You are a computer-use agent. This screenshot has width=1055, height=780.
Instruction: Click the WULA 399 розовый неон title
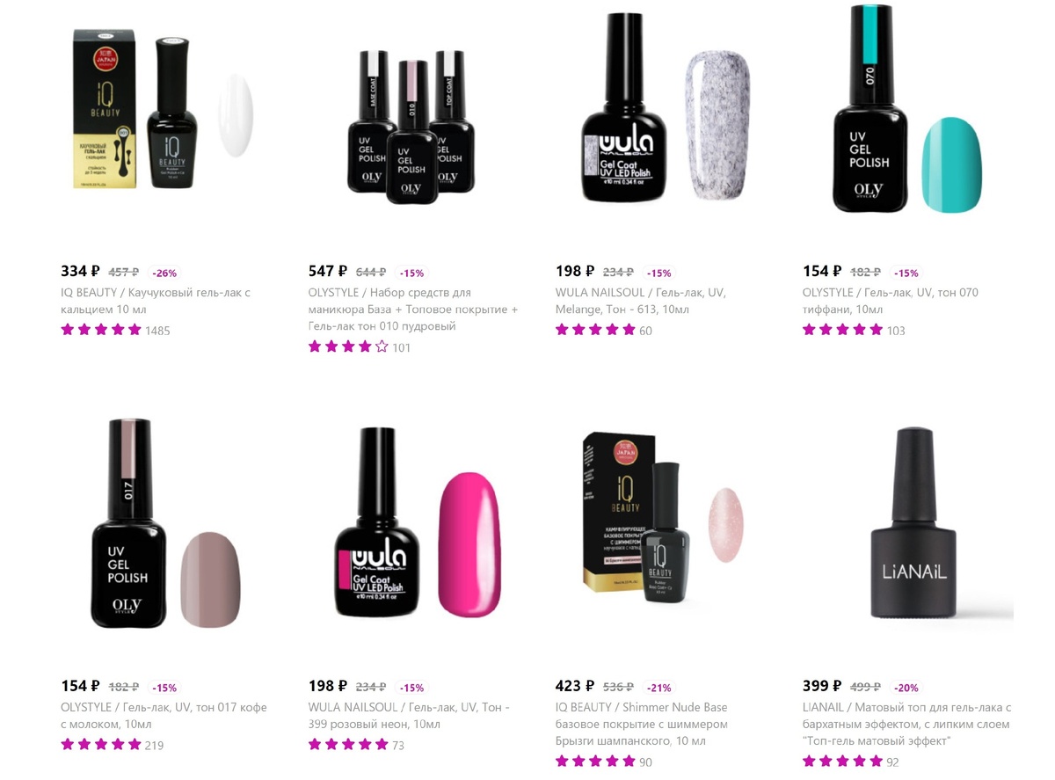tap(409, 716)
